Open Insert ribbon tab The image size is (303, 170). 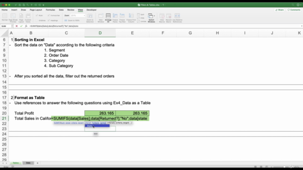click(14, 10)
